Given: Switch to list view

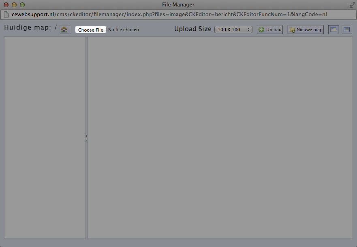Looking at the screenshot, I should 347,30.
